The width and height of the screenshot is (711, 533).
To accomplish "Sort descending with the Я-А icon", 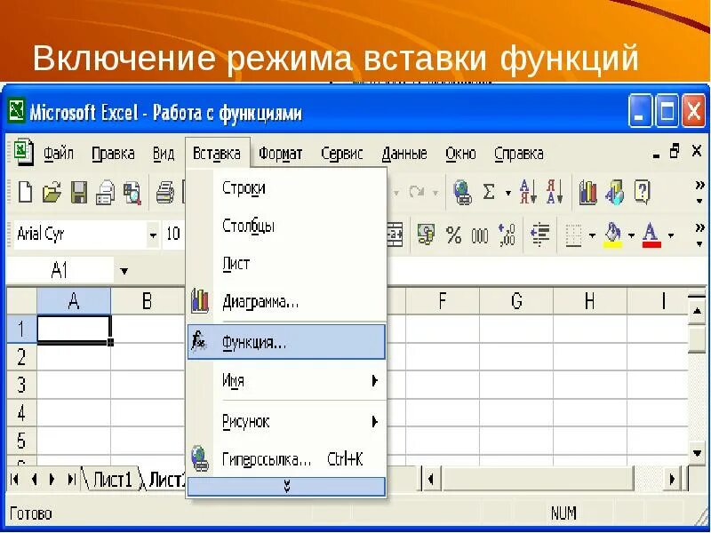I will (555, 192).
